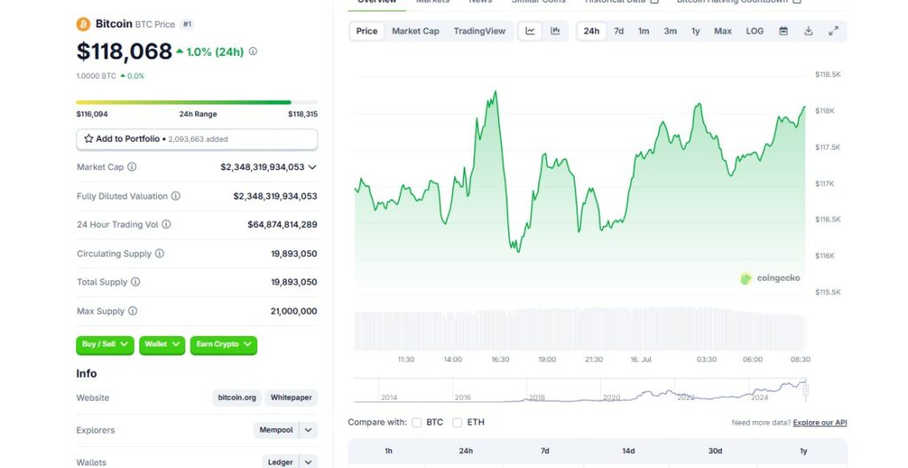908x468 pixels.
Task: Click the 1.0000 BTC conversion text
Action: 96,76
